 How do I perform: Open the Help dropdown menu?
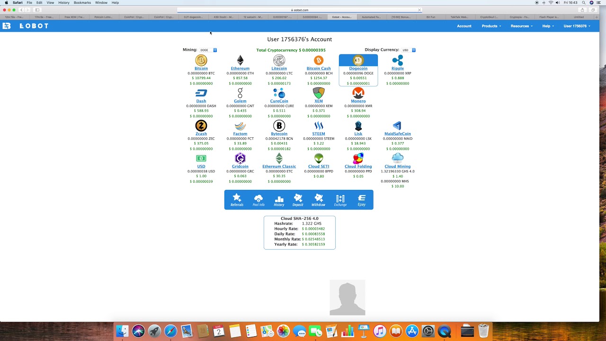548,26
